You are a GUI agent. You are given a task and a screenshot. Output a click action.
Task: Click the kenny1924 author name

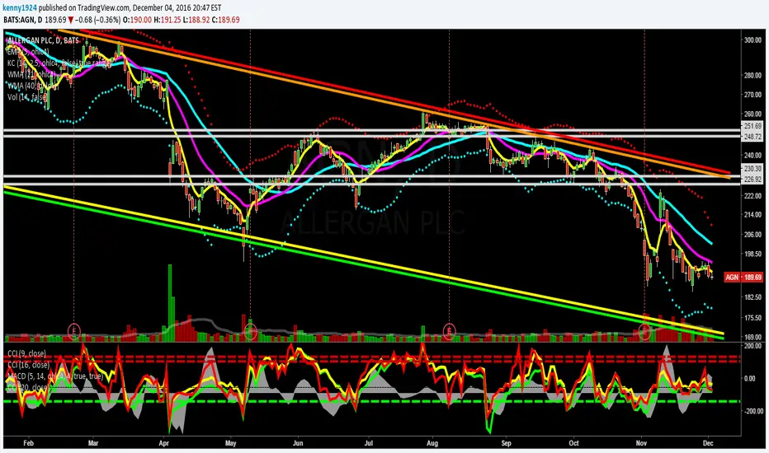coord(20,8)
